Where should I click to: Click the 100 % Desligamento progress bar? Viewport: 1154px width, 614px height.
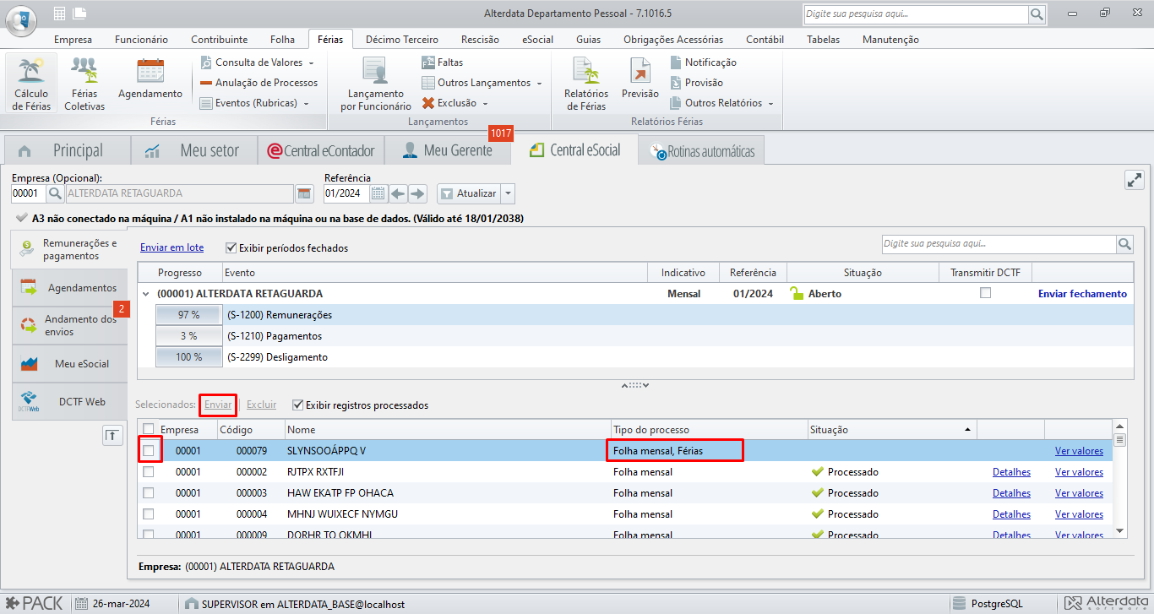coord(188,357)
